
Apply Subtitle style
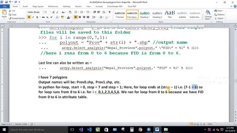(x=182, y=15)
